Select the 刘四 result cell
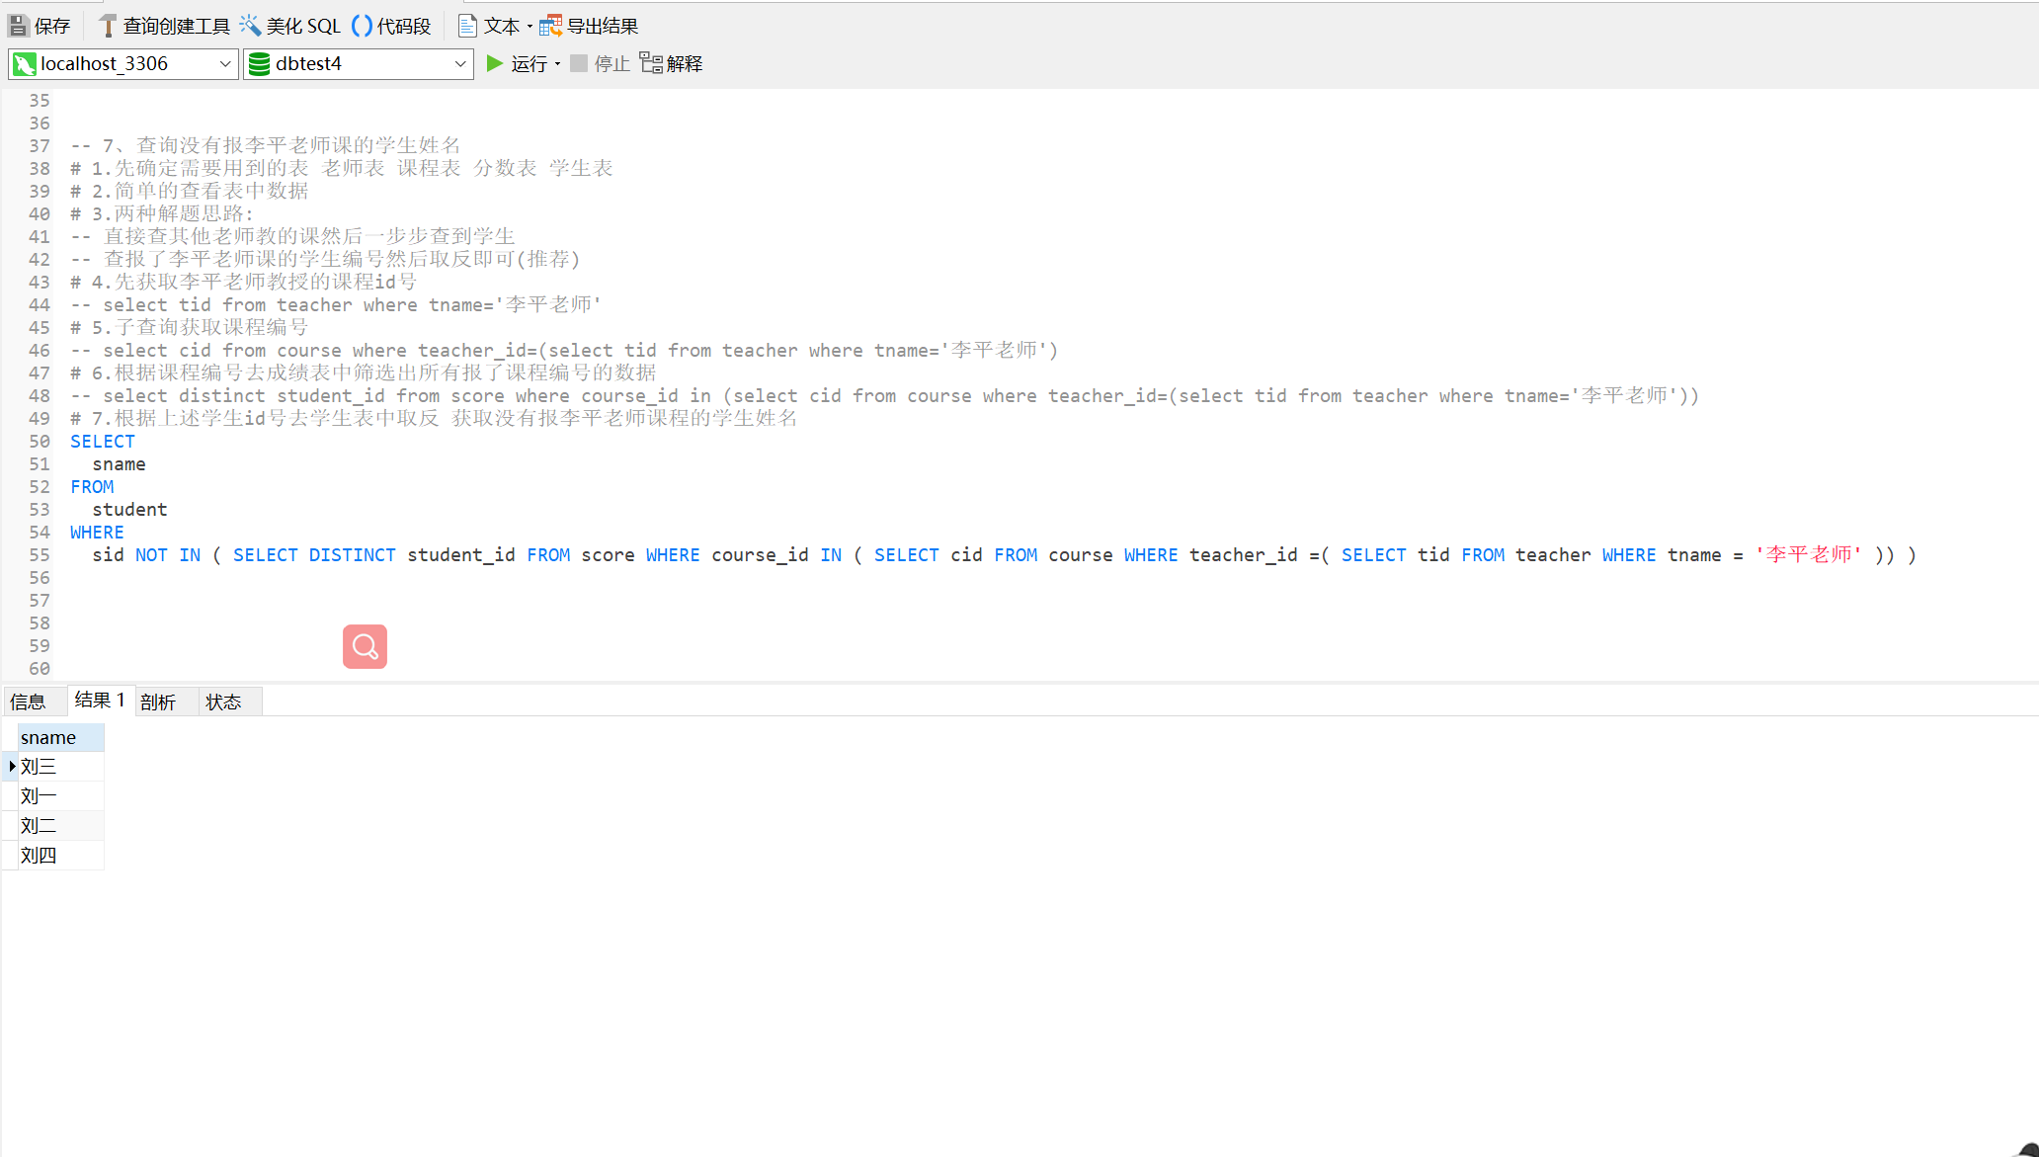 click(59, 855)
